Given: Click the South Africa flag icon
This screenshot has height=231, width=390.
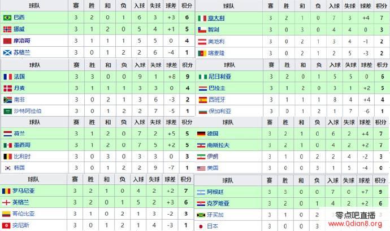Looking at the screenshot, I should coord(8,100).
